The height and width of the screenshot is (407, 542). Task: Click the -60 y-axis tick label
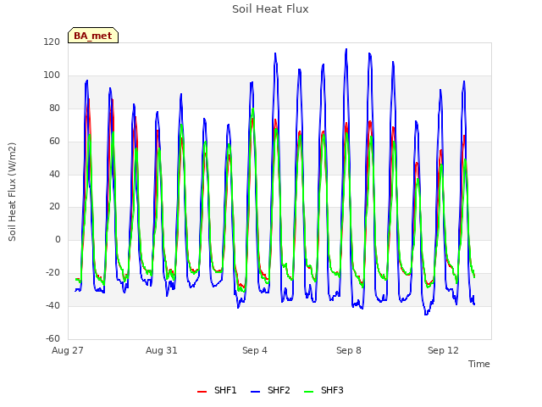(53, 338)
